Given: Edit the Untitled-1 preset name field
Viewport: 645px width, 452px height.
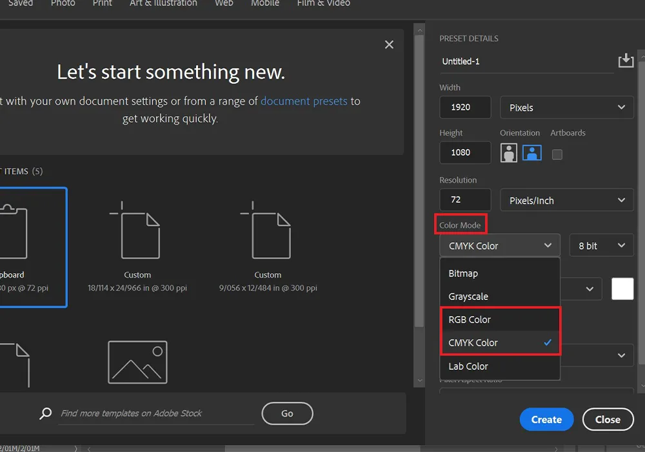Looking at the screenshot, I should [x=526, y=62].
